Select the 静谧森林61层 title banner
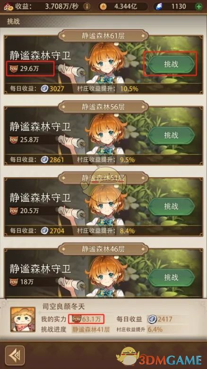Screen dimensions: 207x369 [103, 36]
